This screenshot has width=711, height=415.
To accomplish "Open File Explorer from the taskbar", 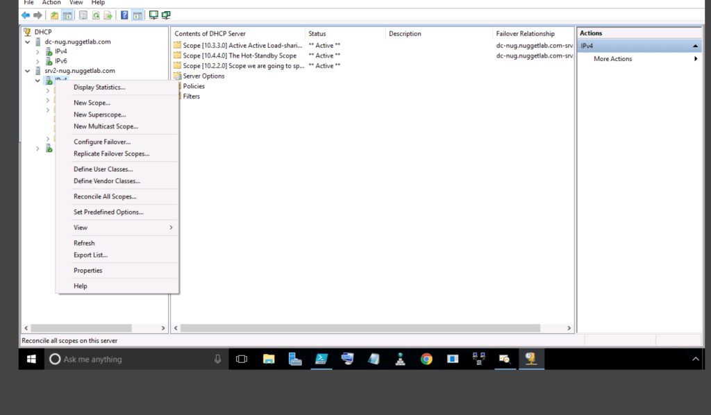I will pos(269,359).
